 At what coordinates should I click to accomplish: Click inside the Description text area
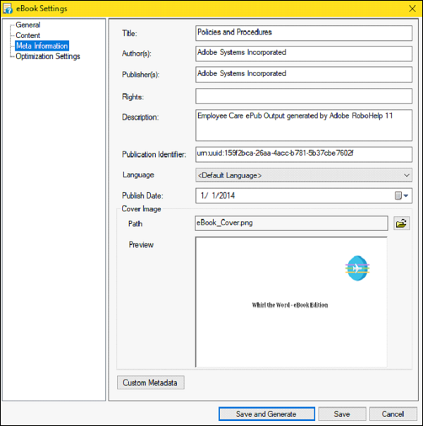303,125
